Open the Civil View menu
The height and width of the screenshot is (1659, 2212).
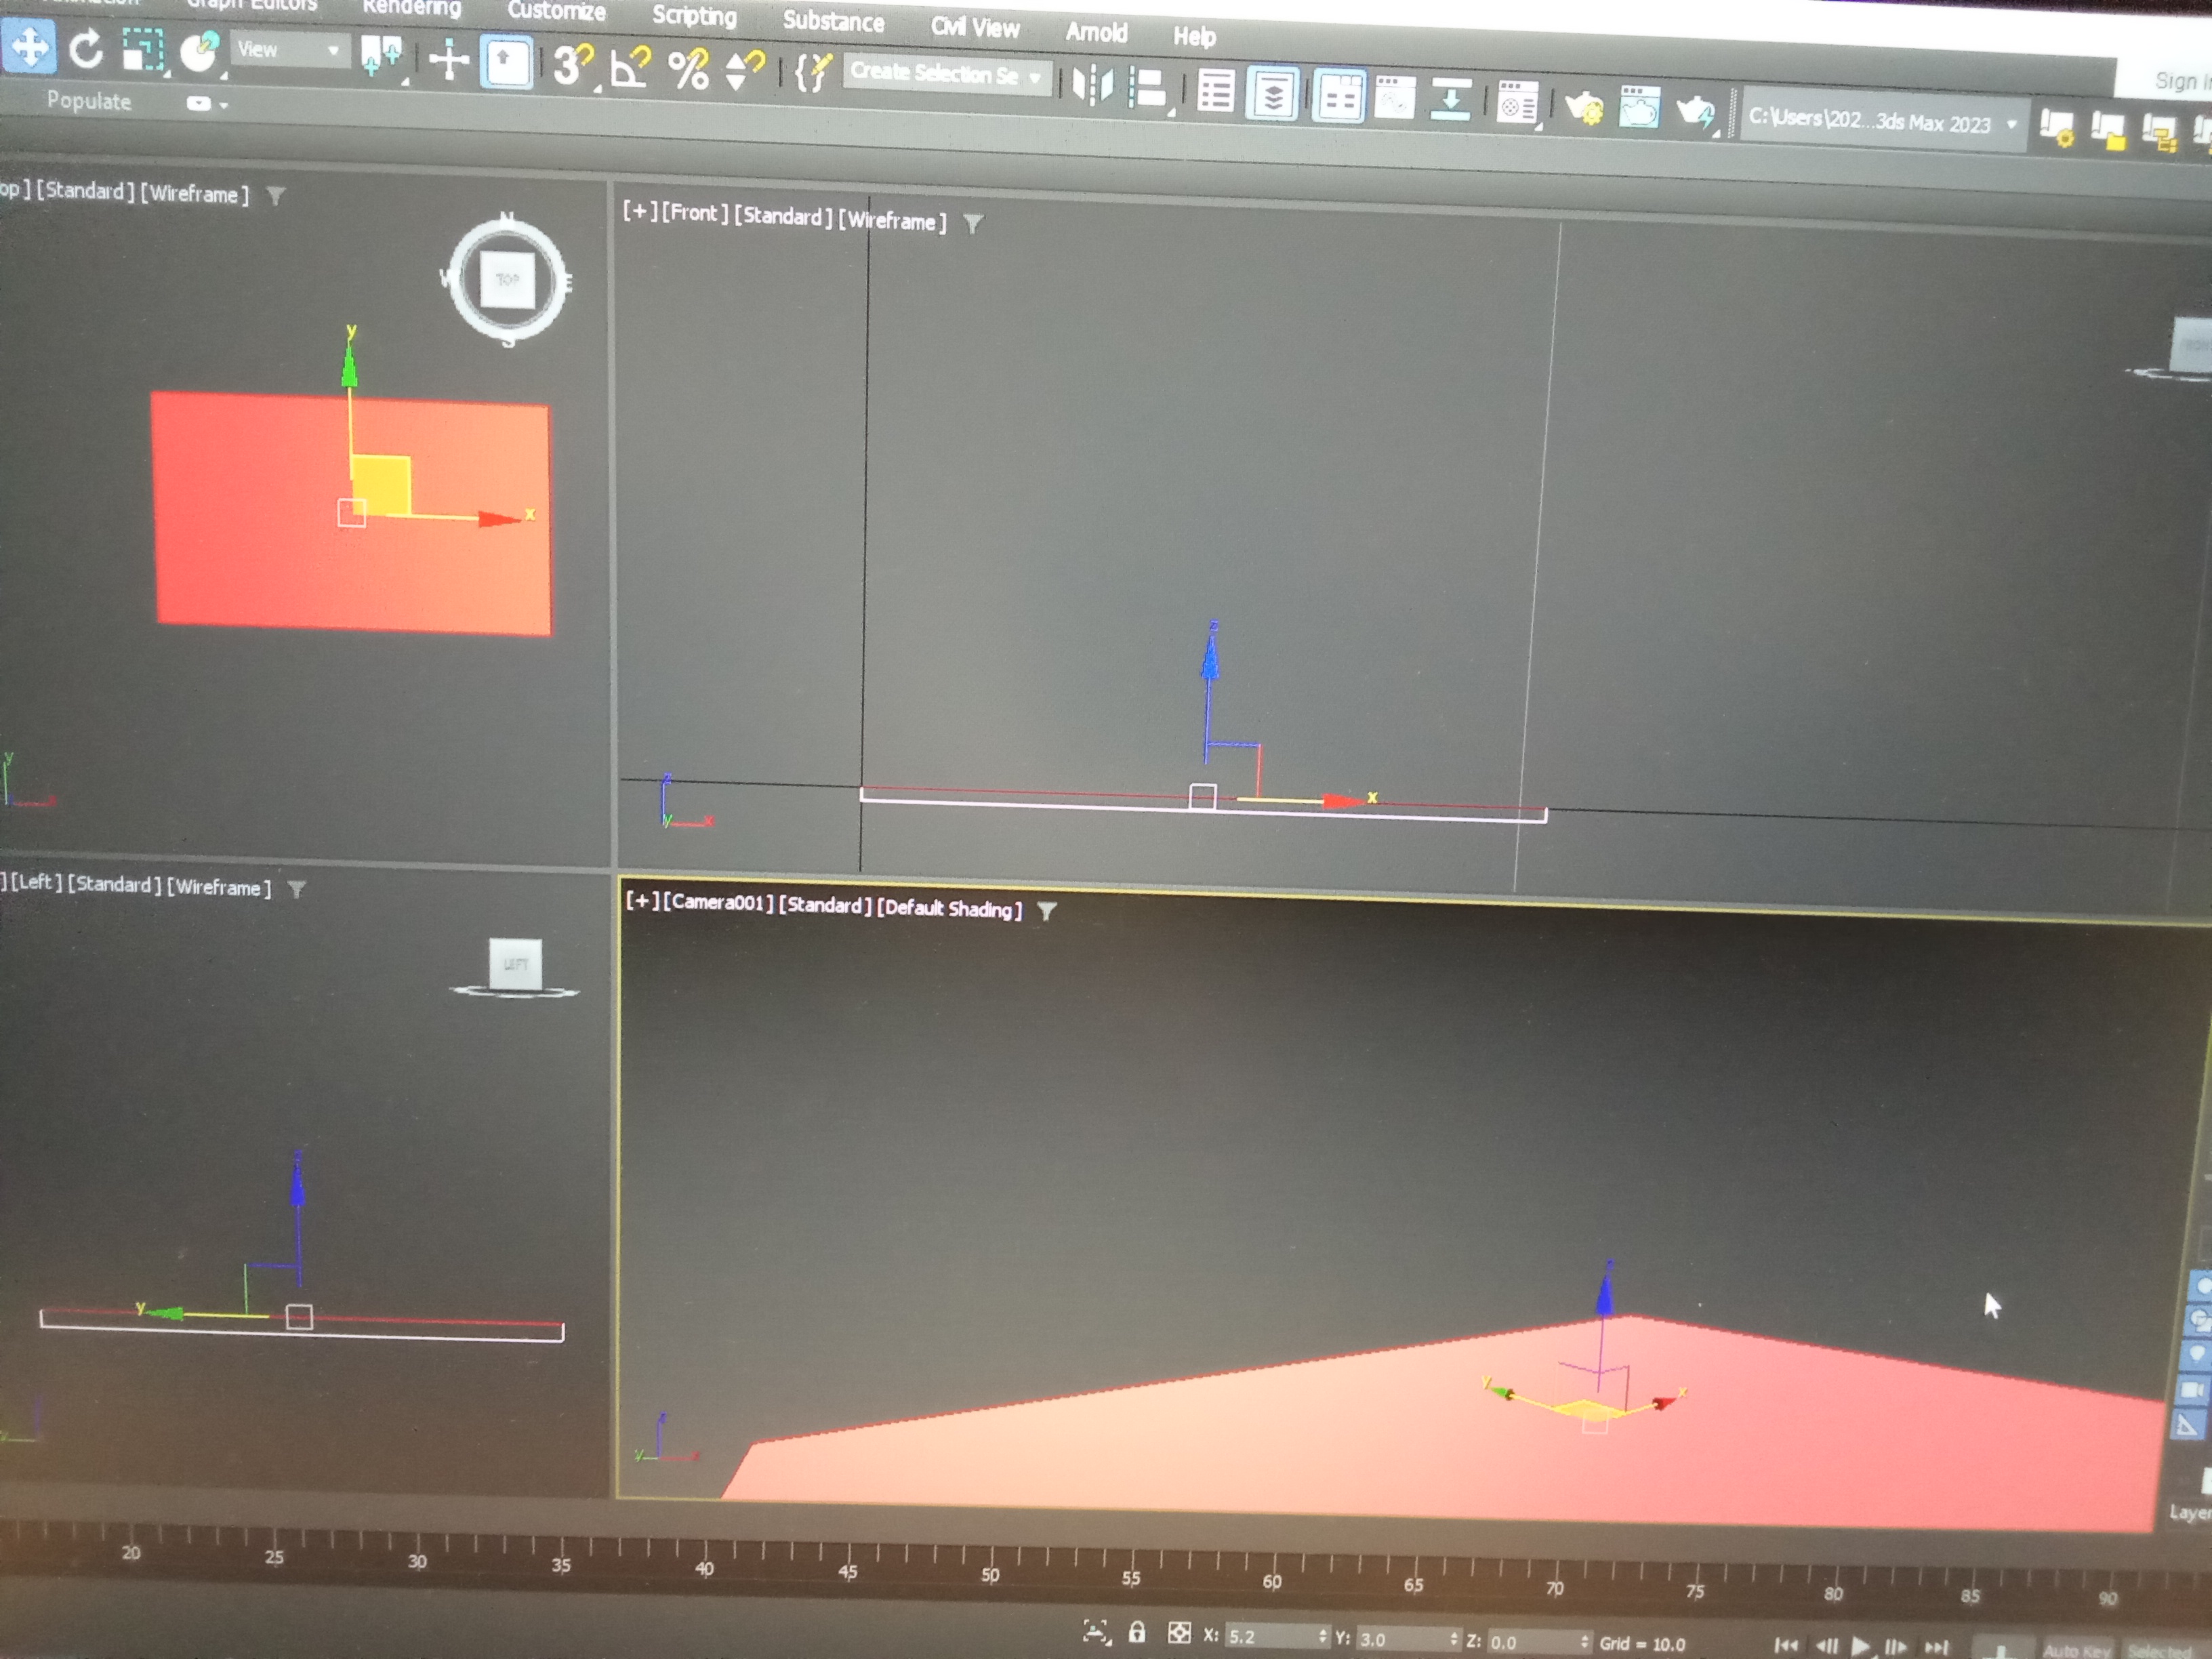[975, 27]
